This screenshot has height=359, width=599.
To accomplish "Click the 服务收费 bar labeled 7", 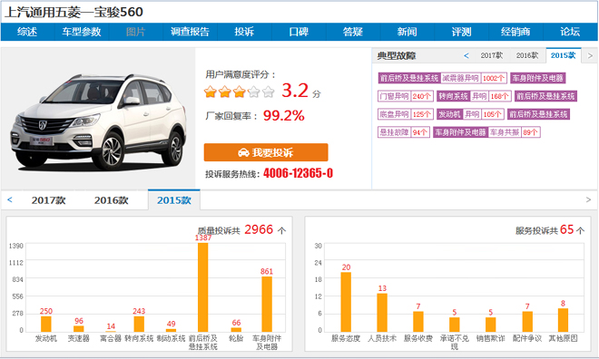I will pyautogui.click(x=418, y=322).
